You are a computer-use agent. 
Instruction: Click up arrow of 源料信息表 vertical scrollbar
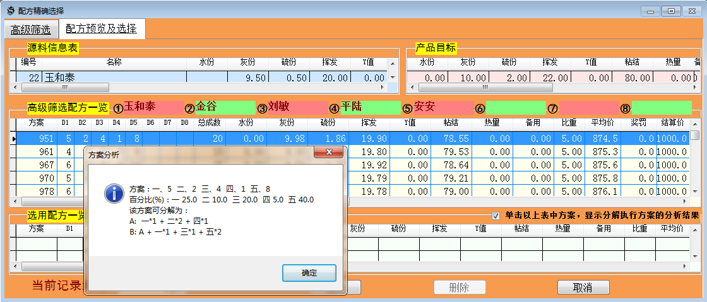tap(392, 63)
